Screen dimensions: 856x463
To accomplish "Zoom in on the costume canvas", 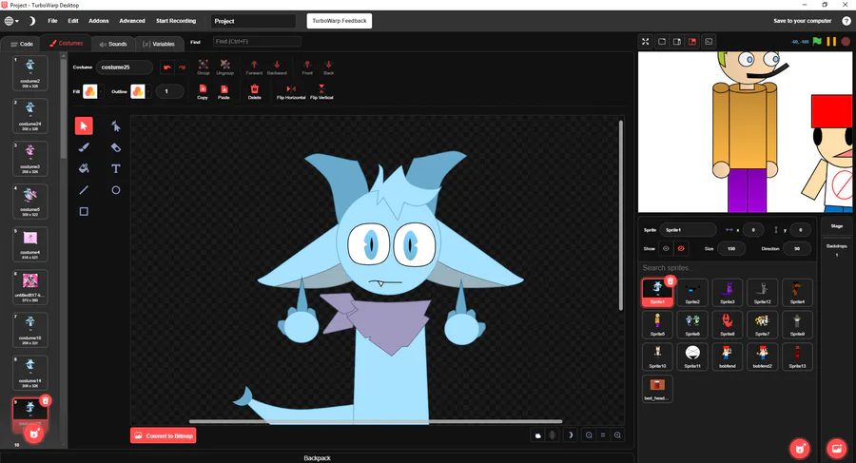I will point(617,435).
